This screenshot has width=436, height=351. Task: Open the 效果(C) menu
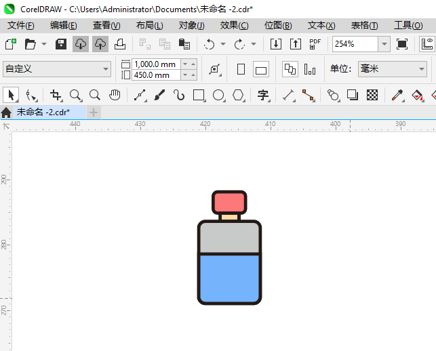(234, 25)
